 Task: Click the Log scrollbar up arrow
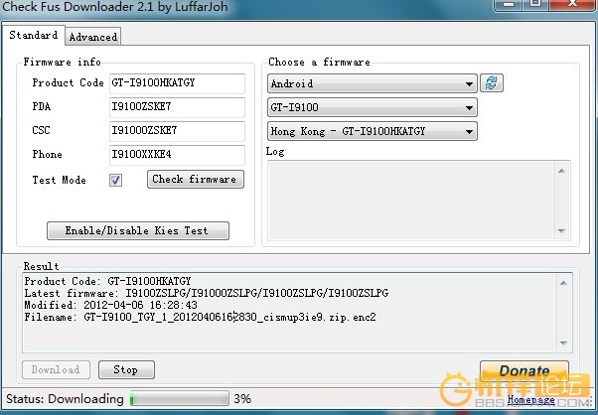click(562, 168)
